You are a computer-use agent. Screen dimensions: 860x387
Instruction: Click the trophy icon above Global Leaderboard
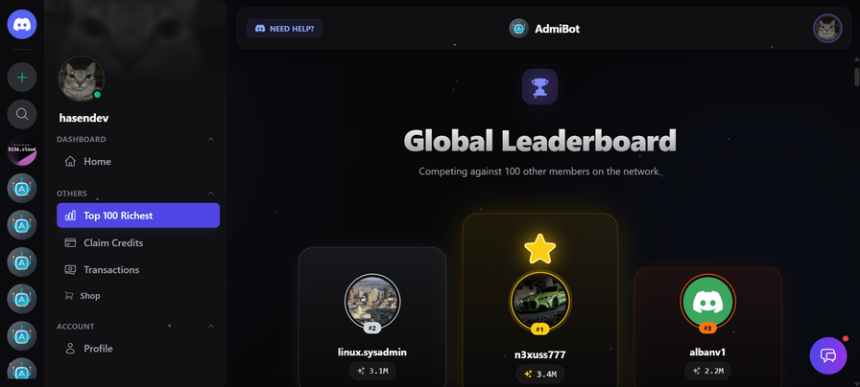coord(539,86)
